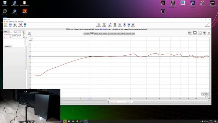The width and height of the screenshot is (218, 123).
Task: Save this measurement with disk icon
Action: click(24, 34)
